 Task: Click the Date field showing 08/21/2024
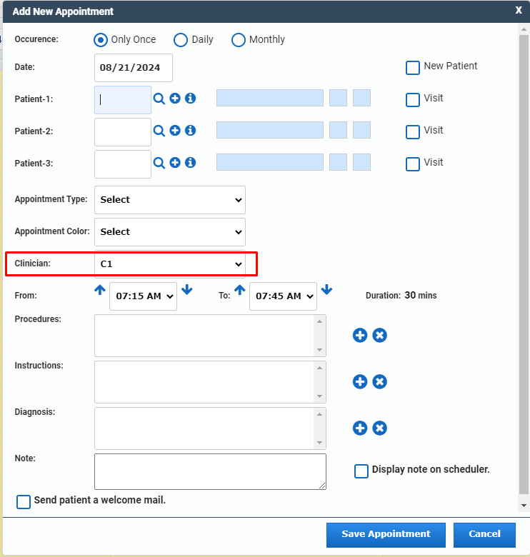point(134,68)
